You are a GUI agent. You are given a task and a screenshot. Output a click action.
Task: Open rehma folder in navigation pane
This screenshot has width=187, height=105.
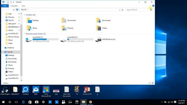pos(11,30)
